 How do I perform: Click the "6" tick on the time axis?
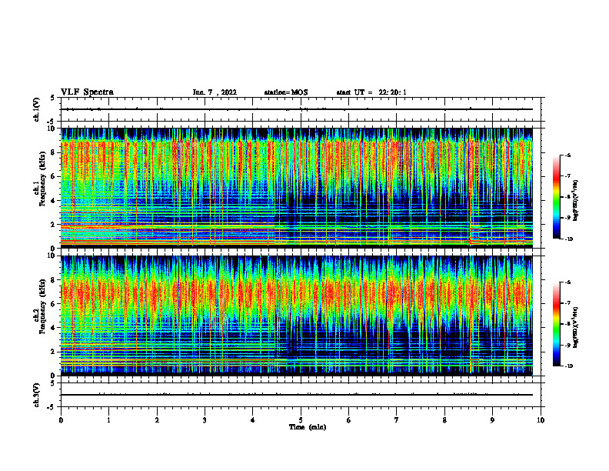coord(349,420)
